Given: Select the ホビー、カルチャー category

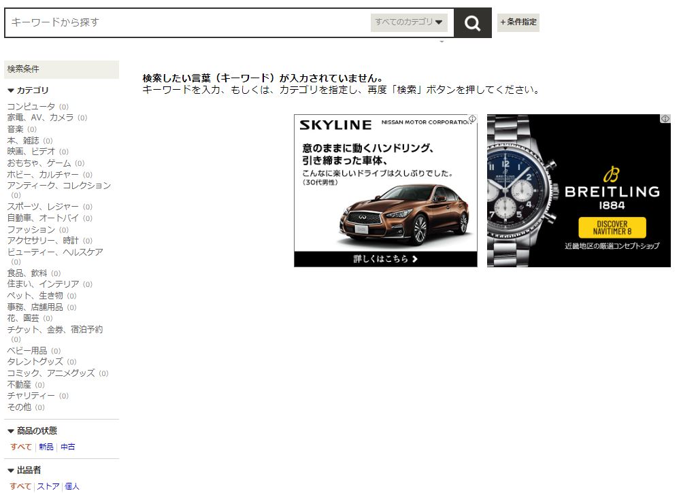Looking at the screenshot, I should pos(43,175).
